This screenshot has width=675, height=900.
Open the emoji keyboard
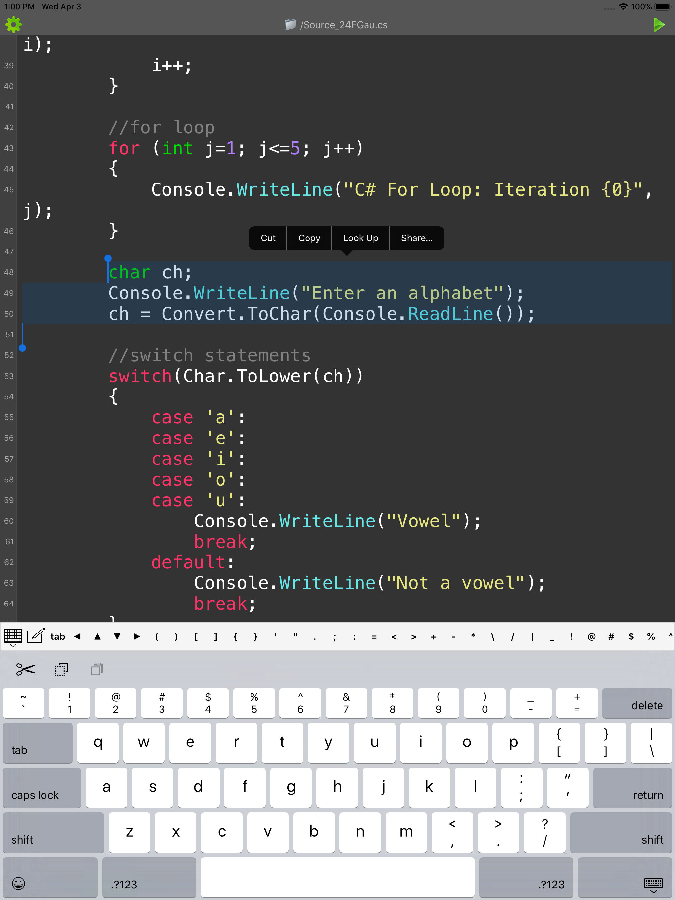(18, 883)
